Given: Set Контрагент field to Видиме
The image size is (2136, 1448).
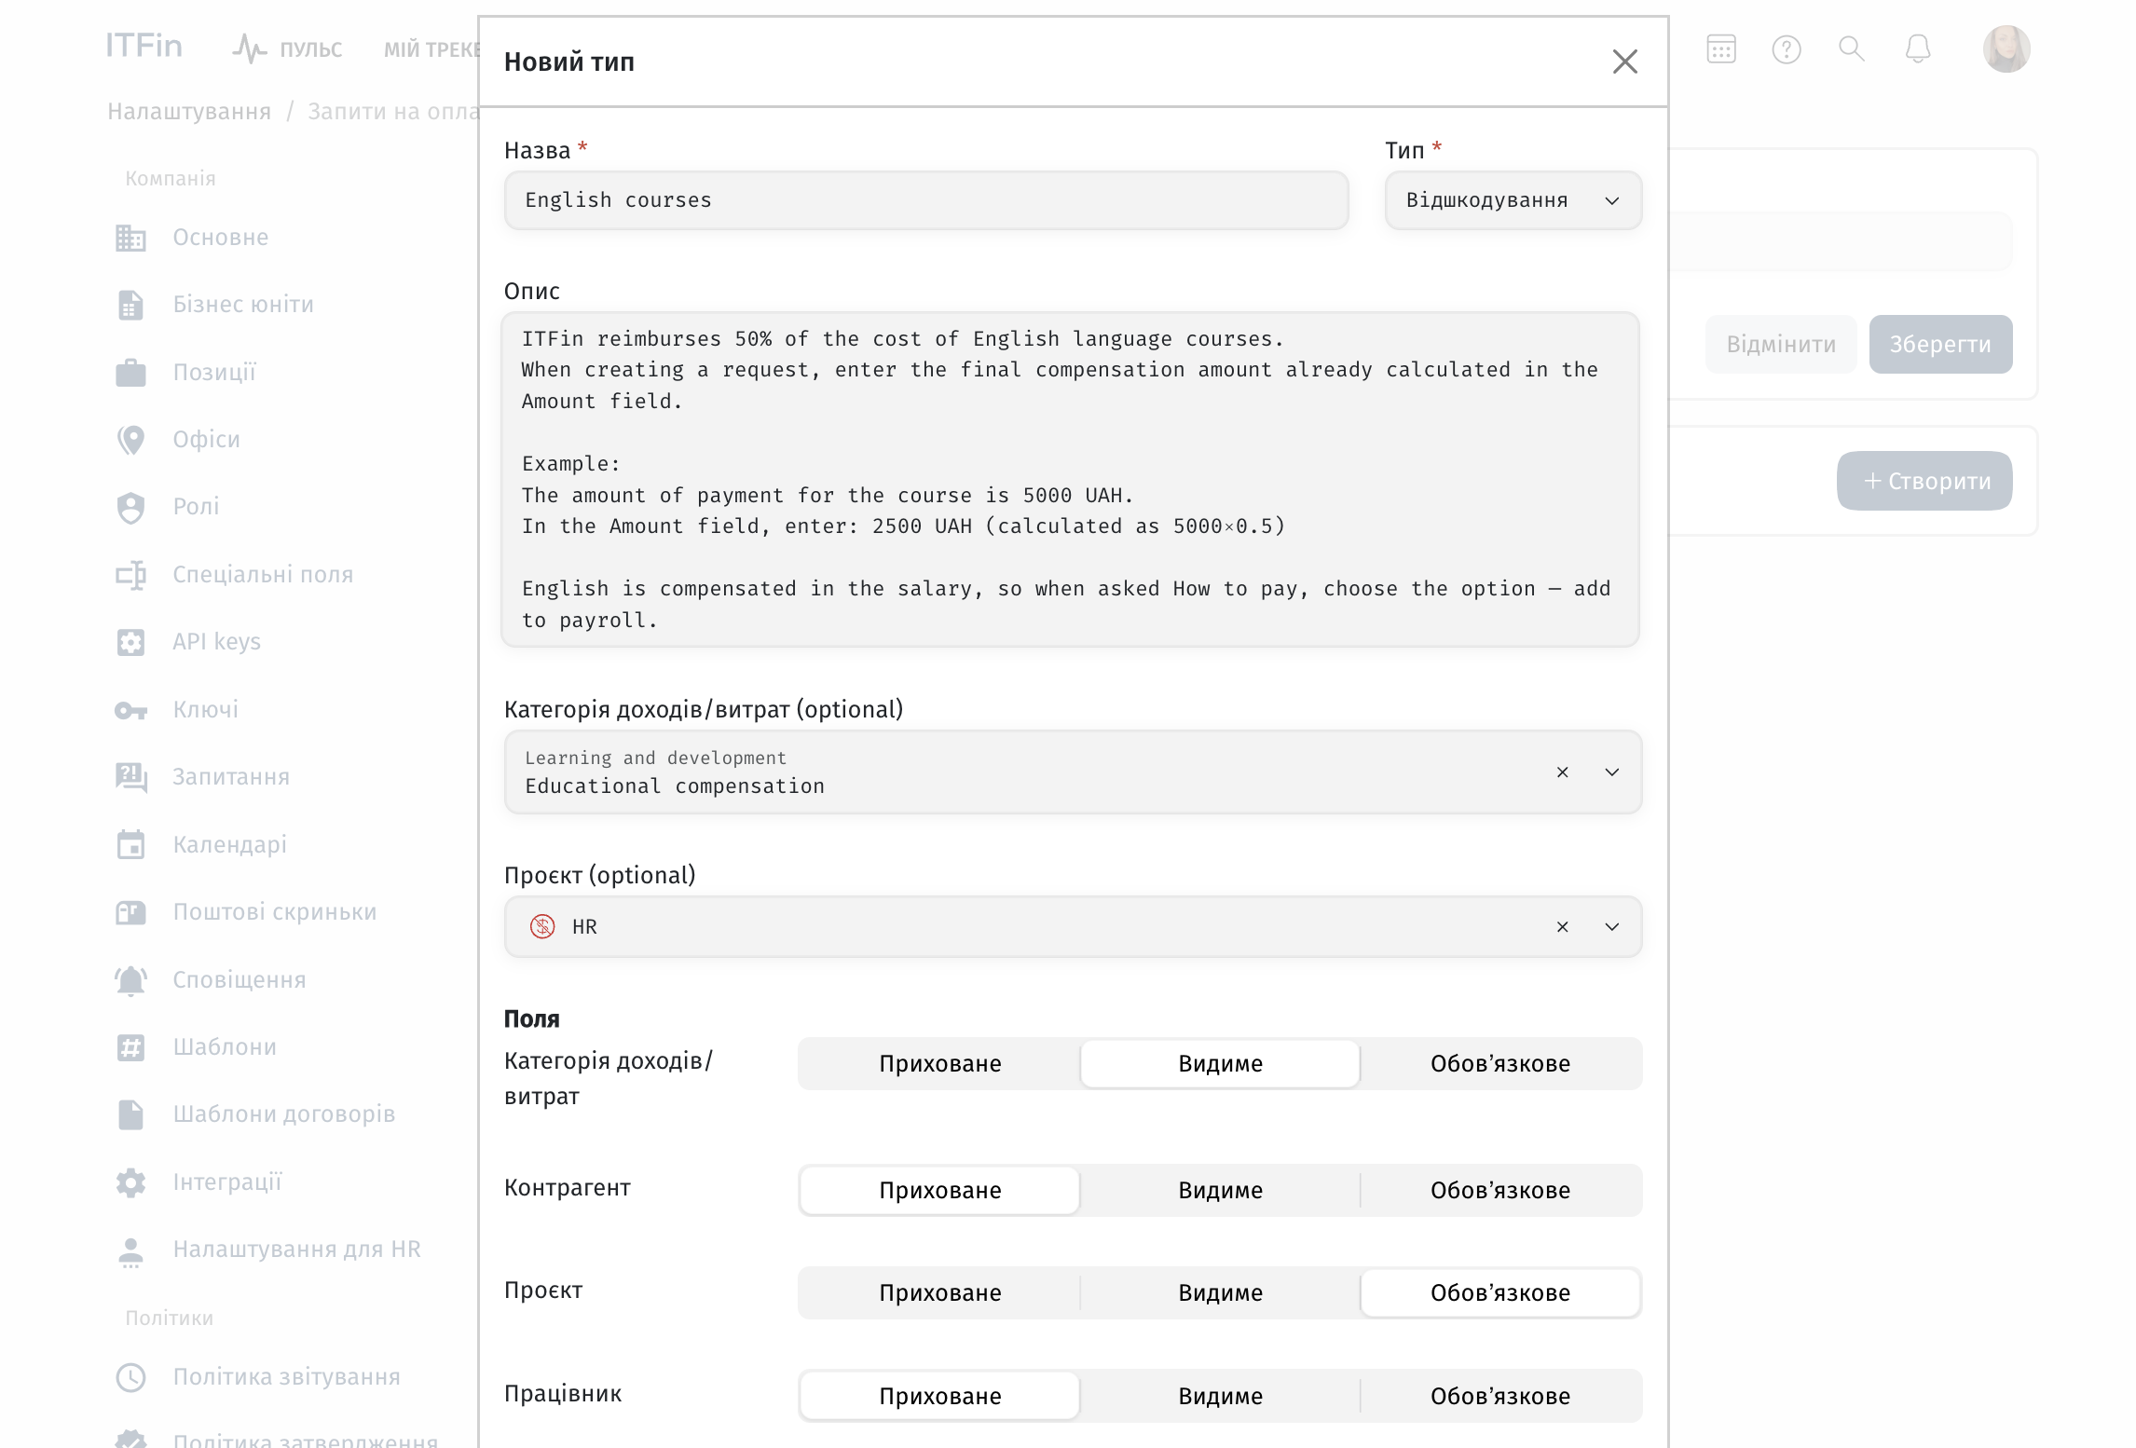Looking at the screenshot, I should point(1220,1191).
